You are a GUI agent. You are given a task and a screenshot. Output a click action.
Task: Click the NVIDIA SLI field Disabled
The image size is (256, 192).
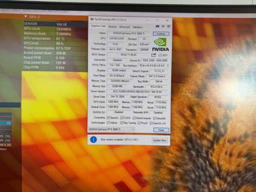119,112
